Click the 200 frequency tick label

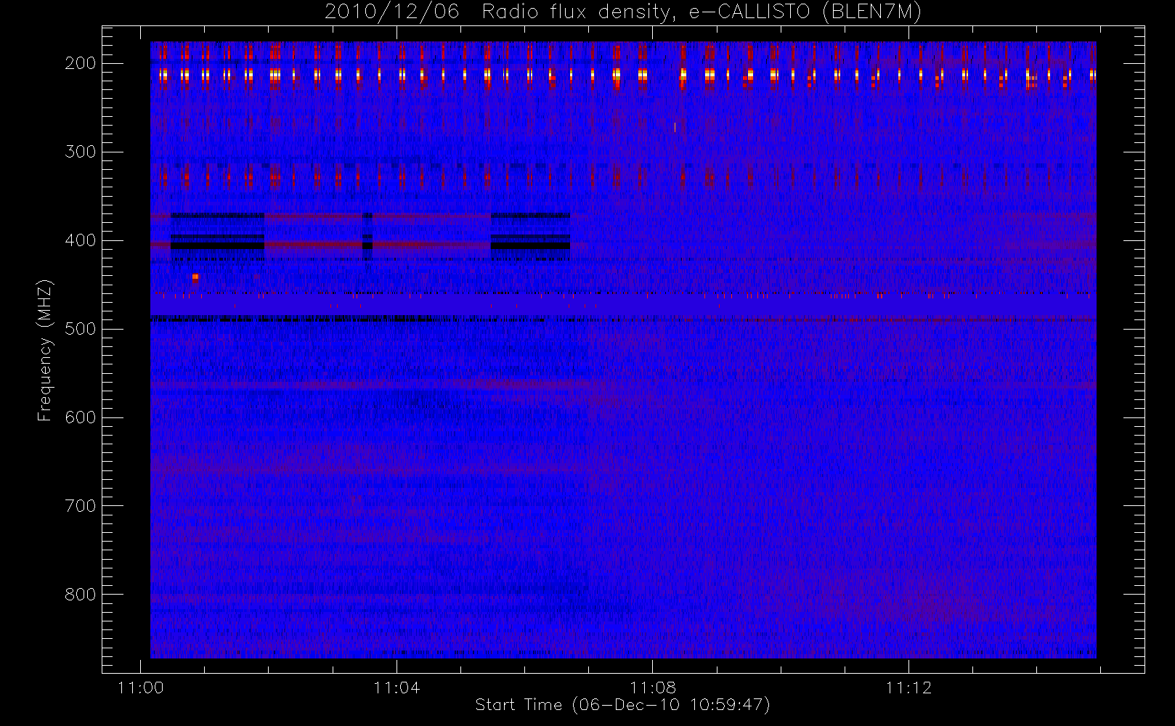click(81, 63)
